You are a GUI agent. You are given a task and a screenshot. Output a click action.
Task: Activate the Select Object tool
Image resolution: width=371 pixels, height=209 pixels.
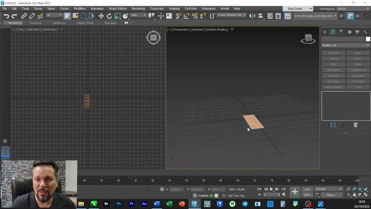click(67, 16)
